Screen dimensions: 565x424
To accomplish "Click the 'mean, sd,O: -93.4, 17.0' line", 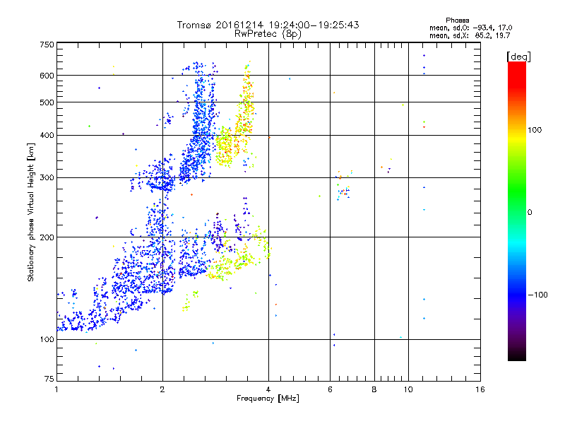I will [x=470, y=28].
